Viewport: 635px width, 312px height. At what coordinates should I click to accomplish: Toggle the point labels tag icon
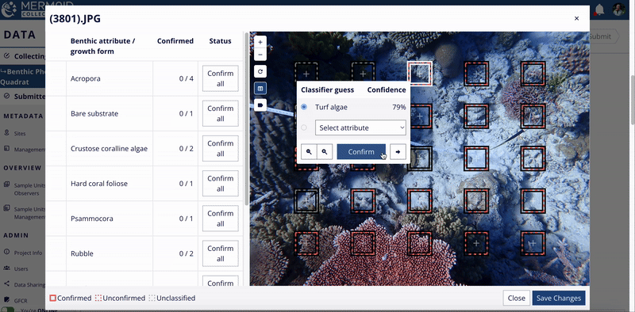(260, 105)
